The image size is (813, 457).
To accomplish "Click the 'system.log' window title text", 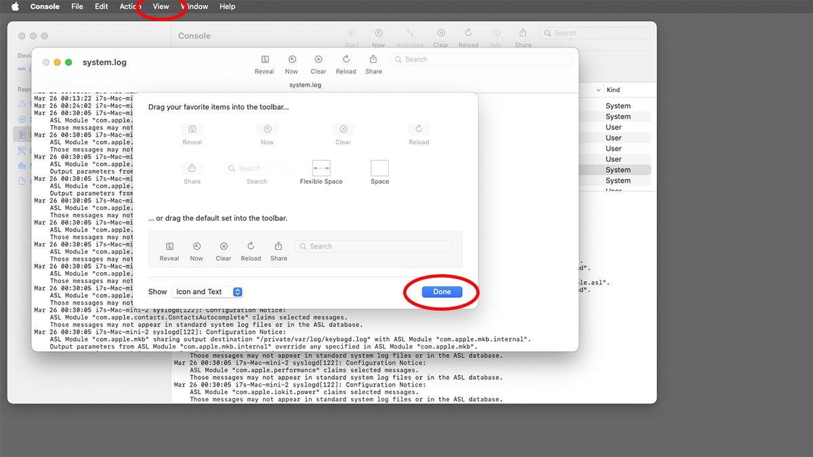I will [104, 62].
